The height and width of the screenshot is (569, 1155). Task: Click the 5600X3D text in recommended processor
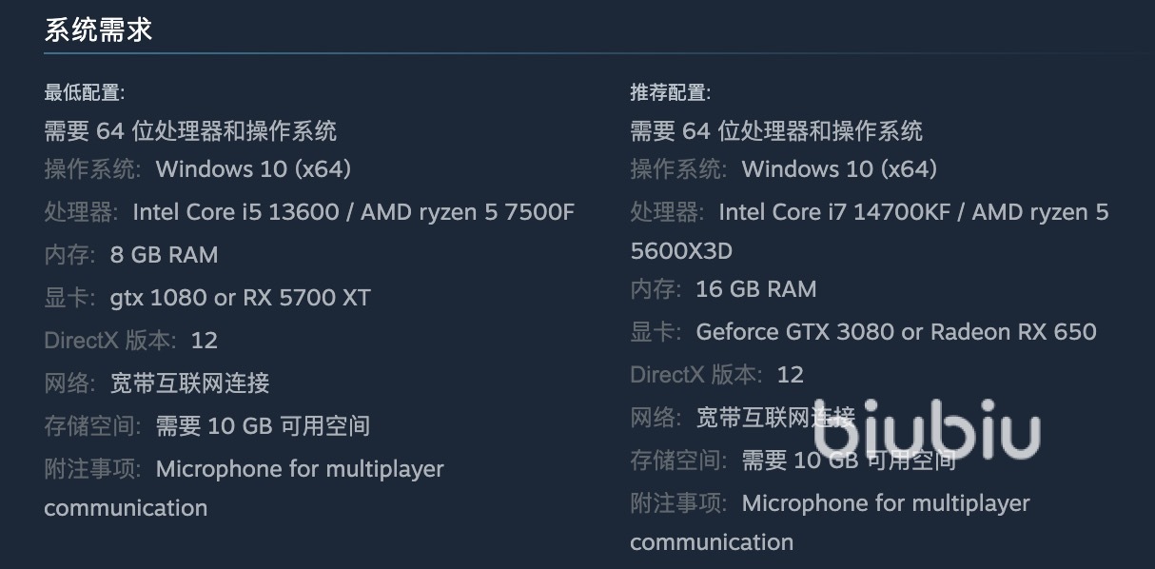[x=681, y=251]
